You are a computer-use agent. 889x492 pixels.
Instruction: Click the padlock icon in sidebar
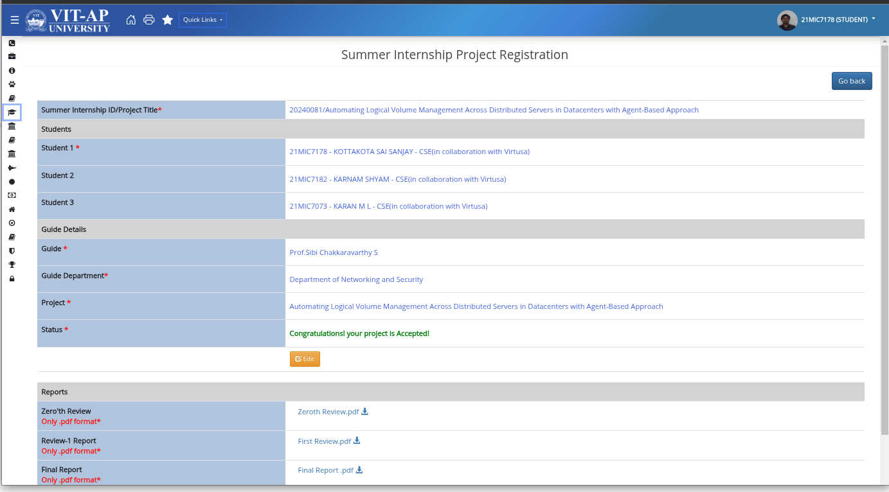click(12, 279)
